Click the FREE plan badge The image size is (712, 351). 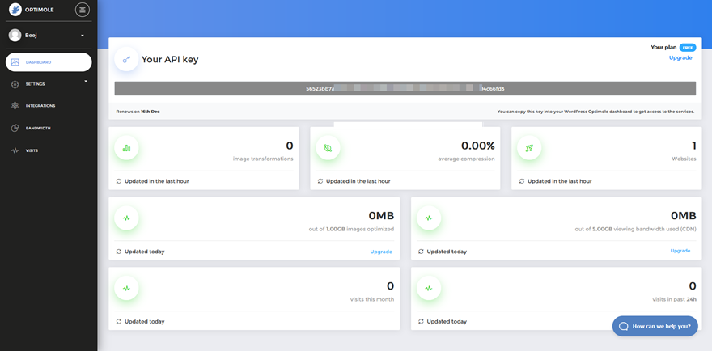(688, 47)
